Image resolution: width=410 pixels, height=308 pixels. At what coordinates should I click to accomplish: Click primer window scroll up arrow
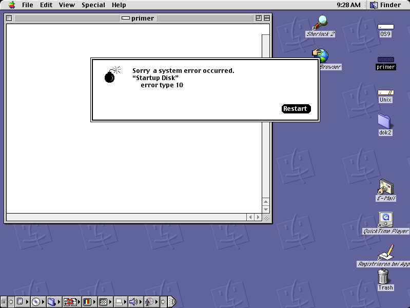point(266,202)
